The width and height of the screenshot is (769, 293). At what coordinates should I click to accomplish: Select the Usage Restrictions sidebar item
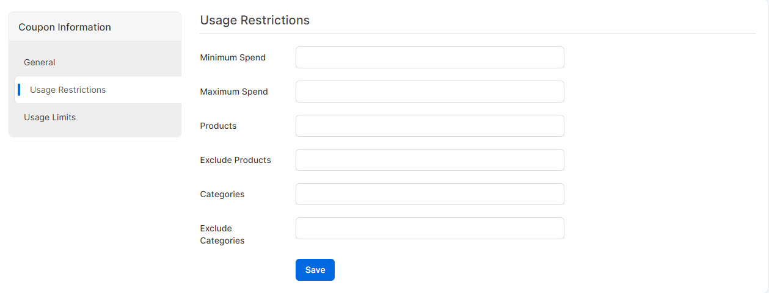click(x=98, y=90)
